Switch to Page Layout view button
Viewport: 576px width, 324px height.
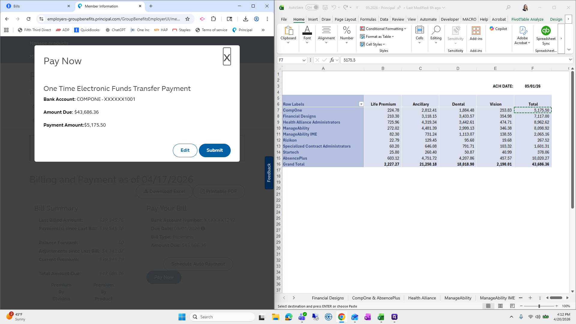(x=500, y=306)
